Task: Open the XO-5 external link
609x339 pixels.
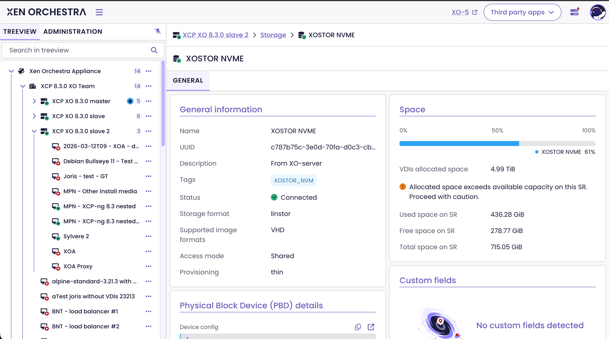Action: pos(464,12)
